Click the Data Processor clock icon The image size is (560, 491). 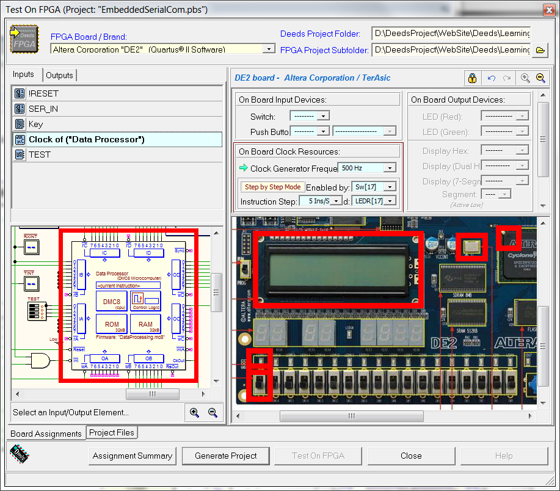click(x=20, y=139)
